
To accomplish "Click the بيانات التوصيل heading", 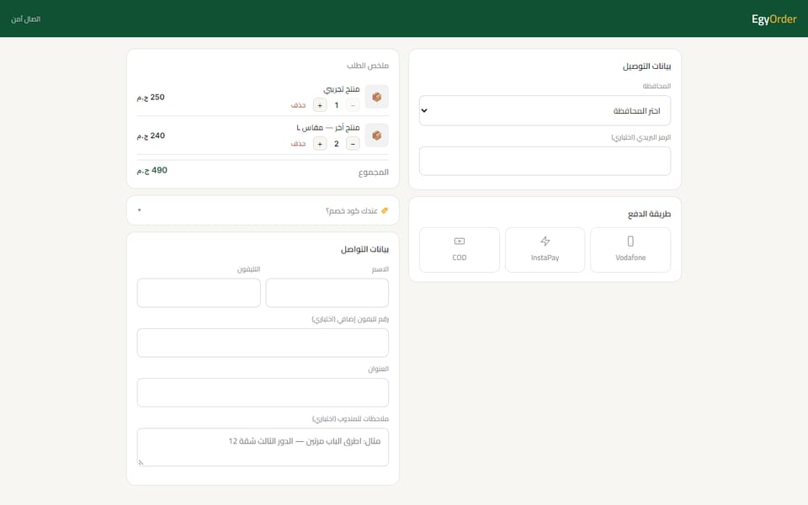I will point(646,66).
